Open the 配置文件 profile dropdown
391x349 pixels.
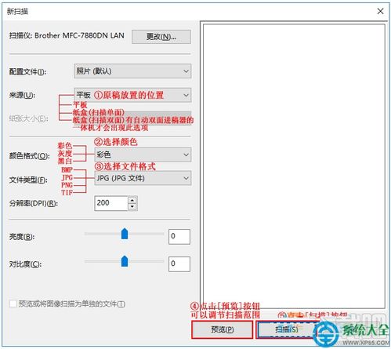point(132,71)
